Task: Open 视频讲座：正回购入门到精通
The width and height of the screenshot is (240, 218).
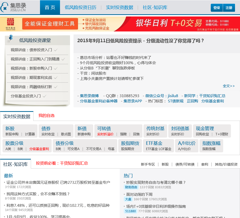Action: (x=35, y=59)
